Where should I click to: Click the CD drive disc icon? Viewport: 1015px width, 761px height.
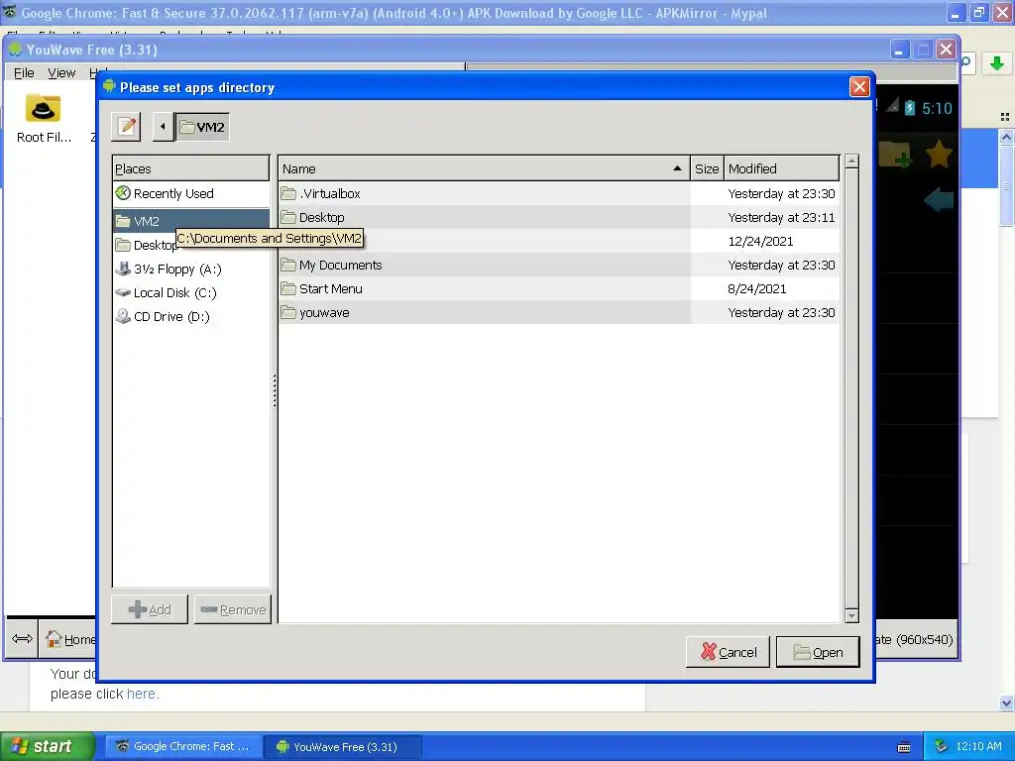[x=123, y=316]
